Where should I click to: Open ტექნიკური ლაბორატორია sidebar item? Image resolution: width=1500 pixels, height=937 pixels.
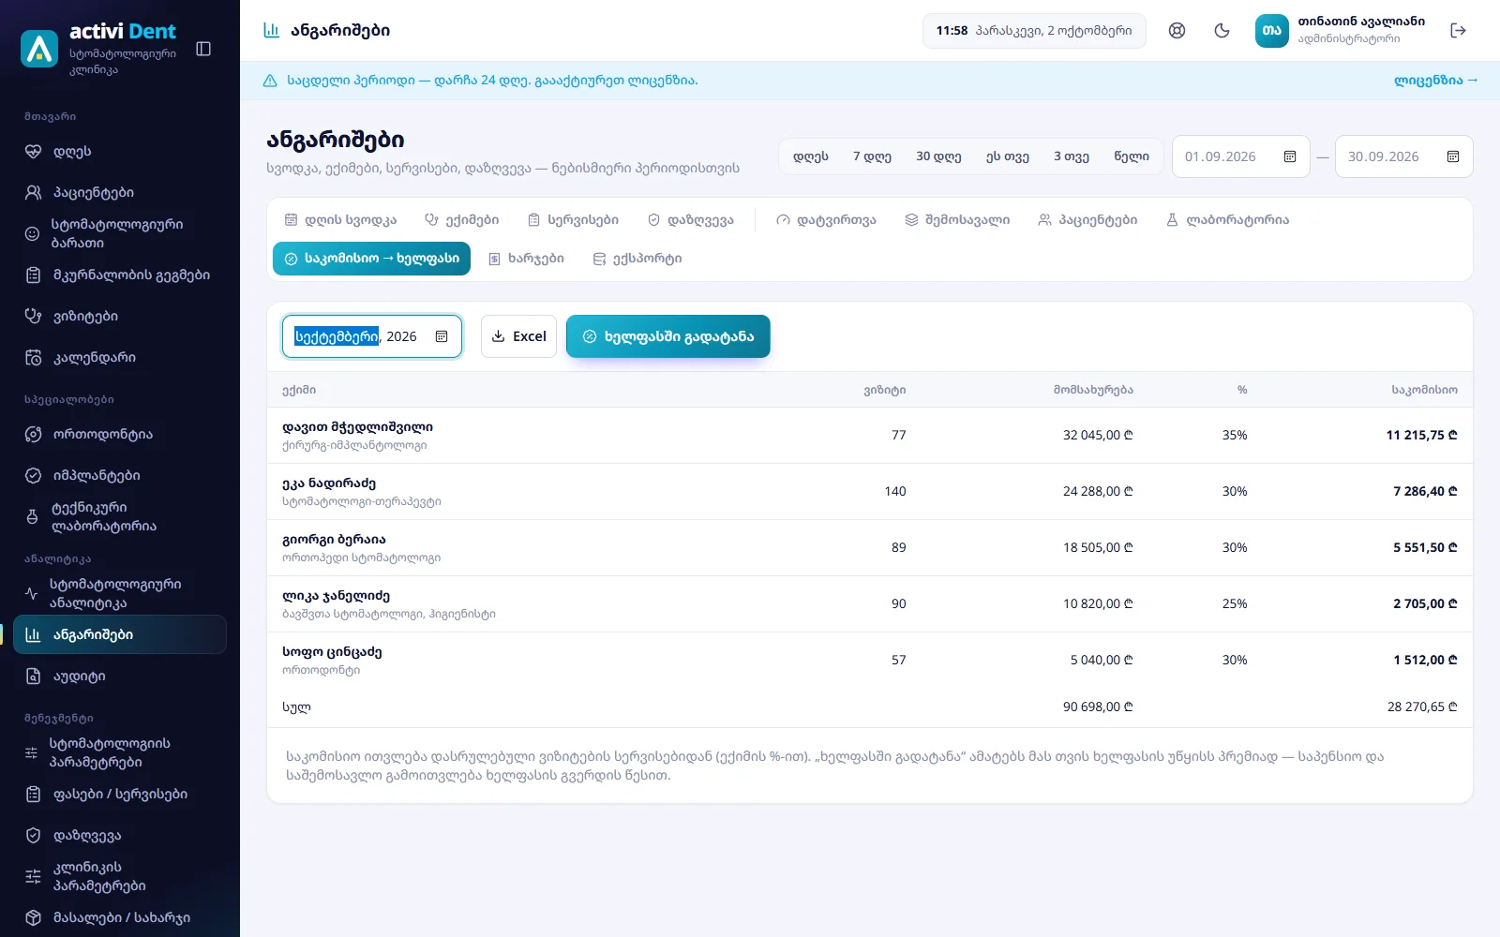coord(120,516)
